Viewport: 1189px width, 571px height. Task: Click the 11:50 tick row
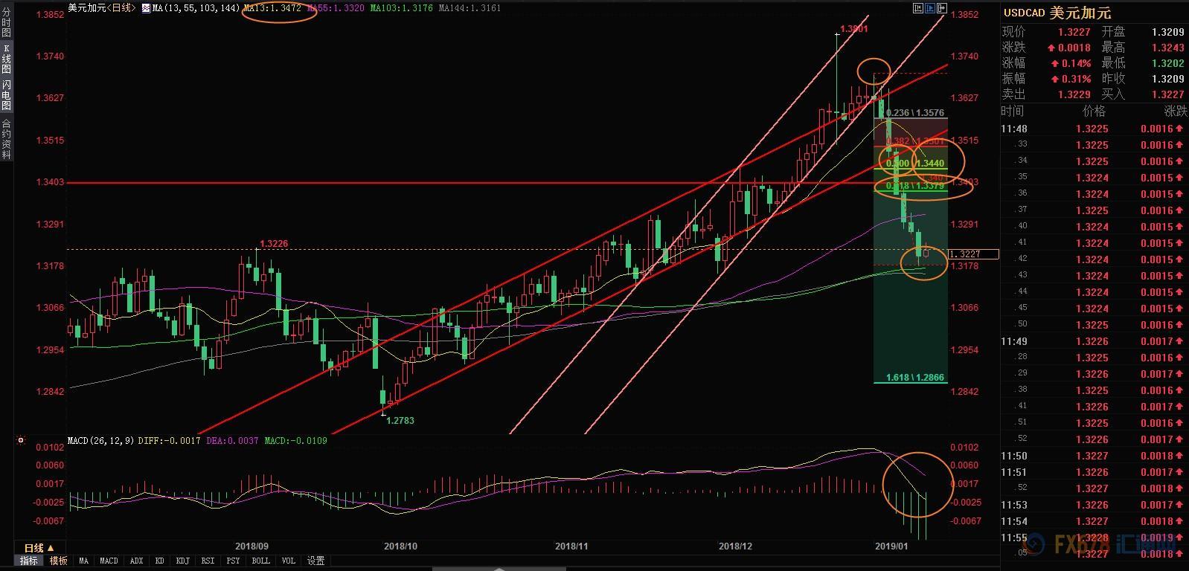1094,456
